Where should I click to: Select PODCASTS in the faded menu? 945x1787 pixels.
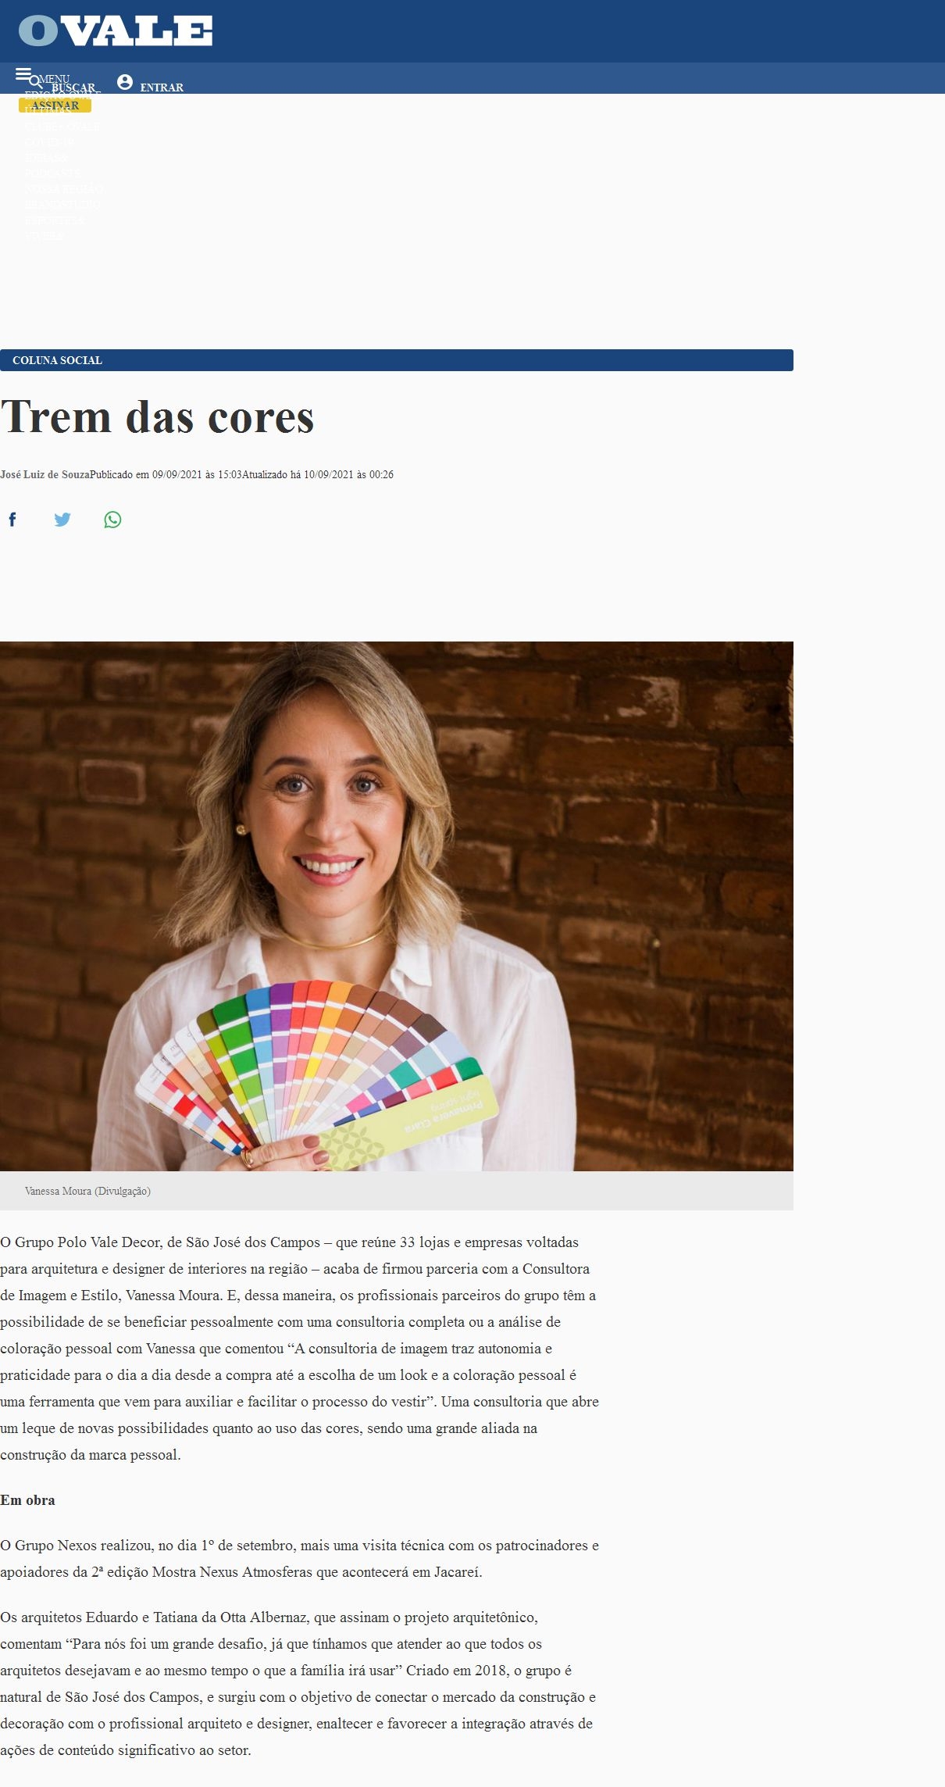coord(52,173)
